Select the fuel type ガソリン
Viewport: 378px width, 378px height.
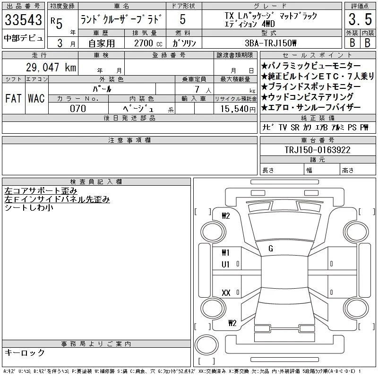pos(184,43)
